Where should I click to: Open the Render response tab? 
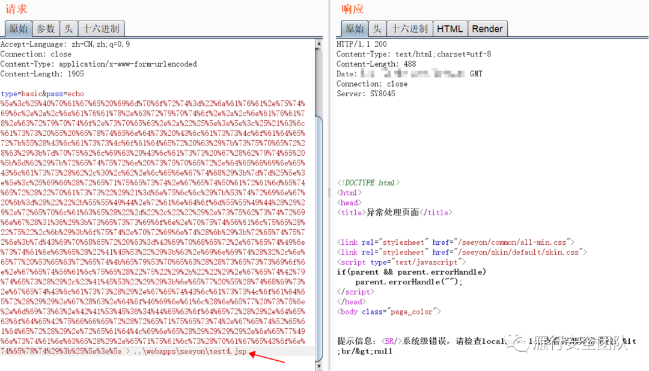487,29
